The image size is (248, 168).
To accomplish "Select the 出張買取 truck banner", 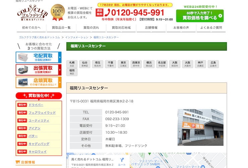I will pos(39,70).
